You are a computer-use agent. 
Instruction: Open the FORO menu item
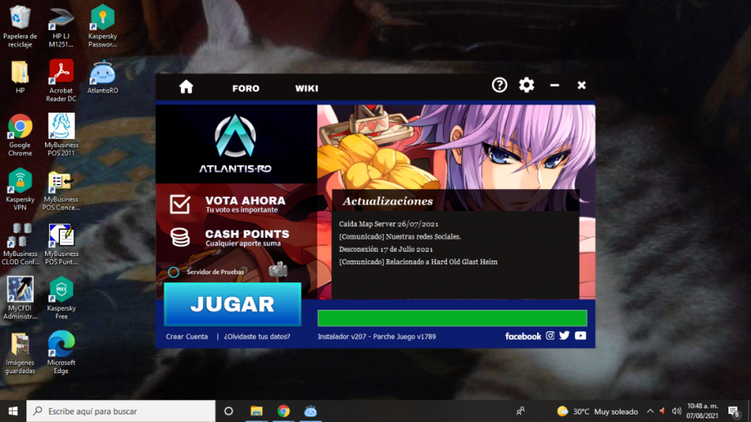[x=246, y=89]
